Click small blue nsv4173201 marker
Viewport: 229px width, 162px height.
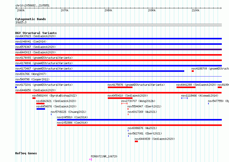[16, 87]
